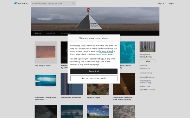190x118 pixels.
Task: Open the teal blue album cover
Action: [128, 52]
